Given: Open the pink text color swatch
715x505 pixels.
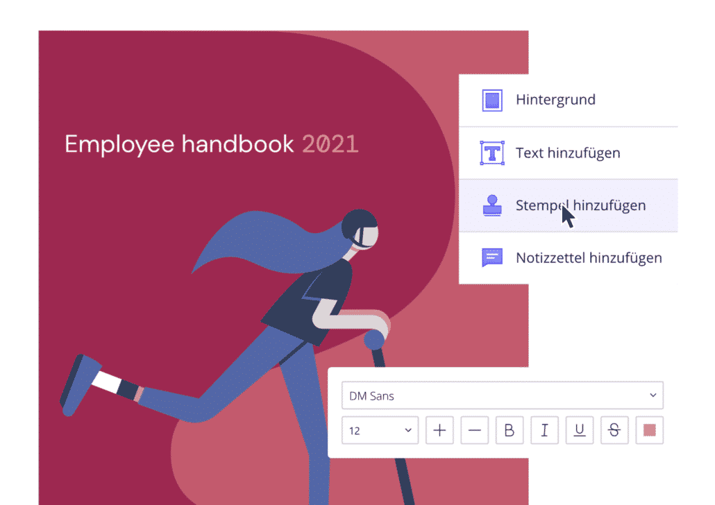Looking at the screenshot, I should click(x=649, y=430).
